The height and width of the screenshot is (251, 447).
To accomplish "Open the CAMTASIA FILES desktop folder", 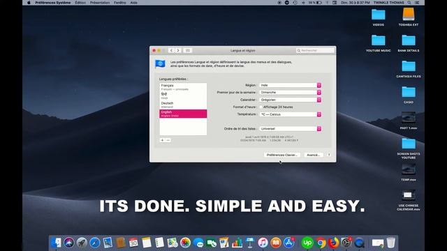I will [408, 66].
